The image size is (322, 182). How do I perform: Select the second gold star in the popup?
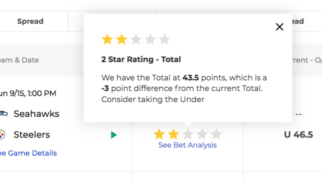(x=122, y=39)
